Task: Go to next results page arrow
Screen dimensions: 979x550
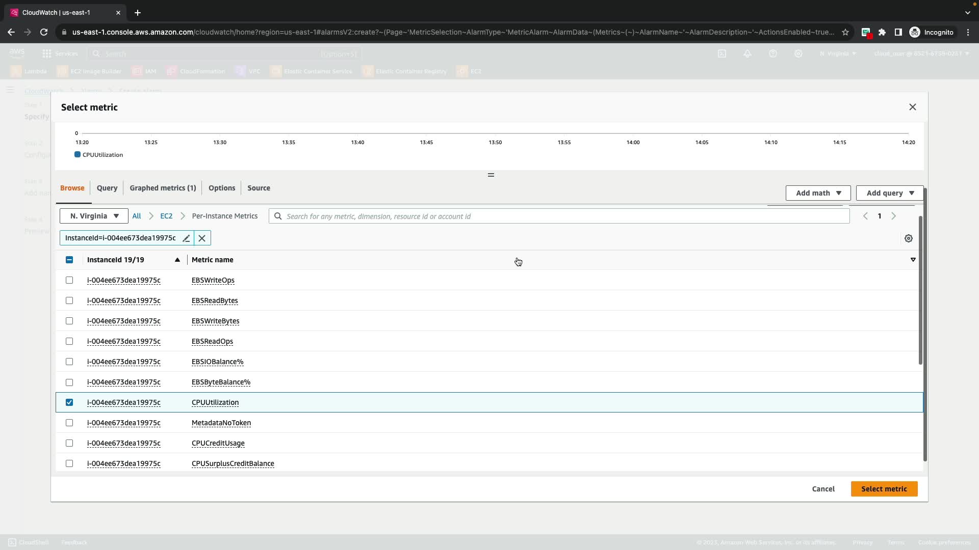Action: point(893,216)
